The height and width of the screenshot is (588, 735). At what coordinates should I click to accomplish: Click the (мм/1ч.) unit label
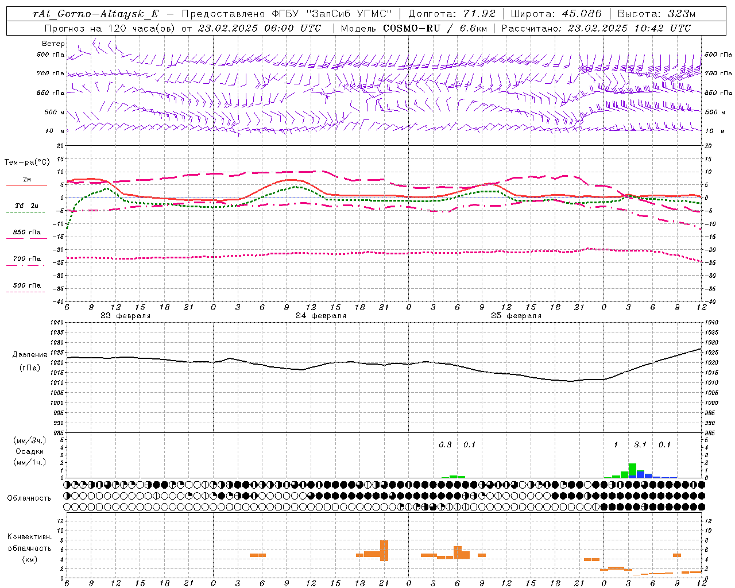coord(30,462)
